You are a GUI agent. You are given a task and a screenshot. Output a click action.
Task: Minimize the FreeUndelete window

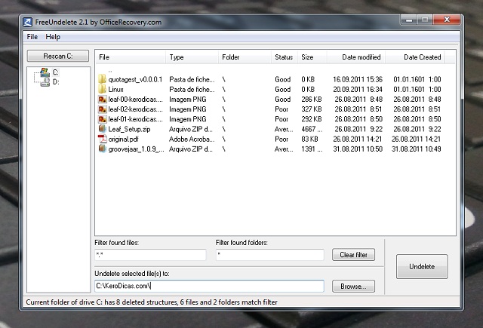coord(409,20)
